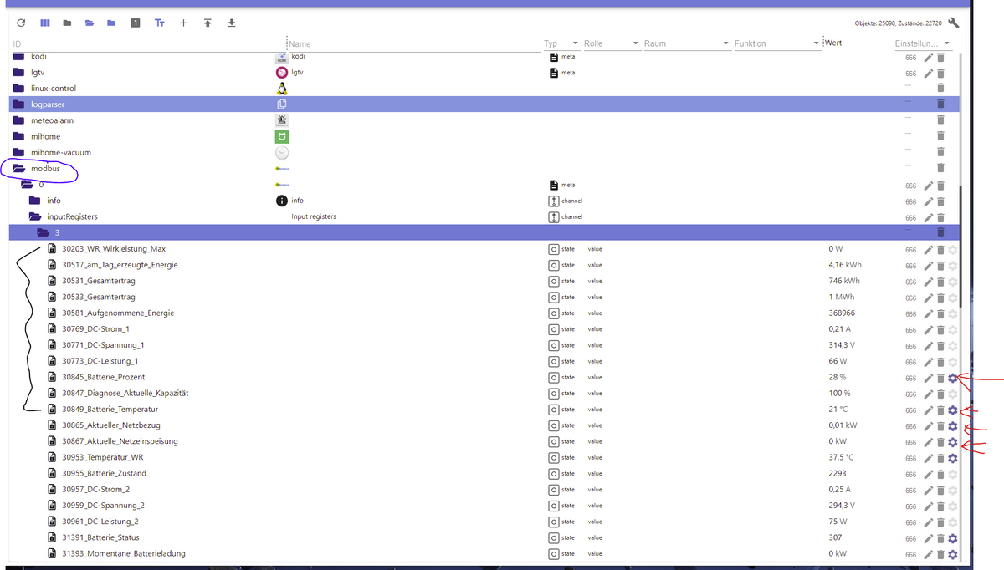Edit 30845_Batterie_Prozent with pencil icon

coord(928,378)
